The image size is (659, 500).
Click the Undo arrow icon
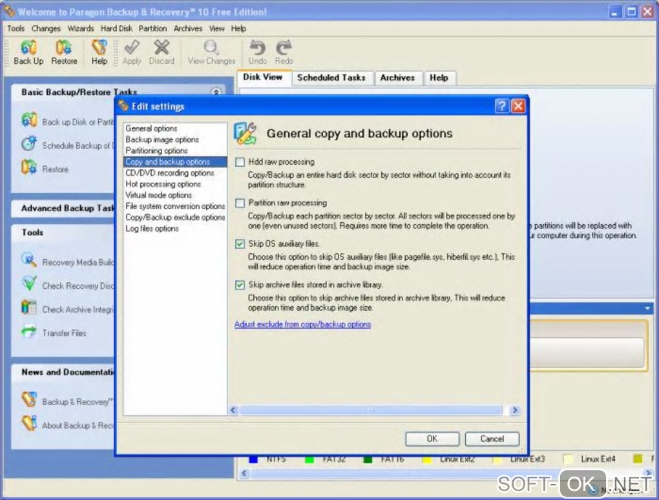[257, 47]
